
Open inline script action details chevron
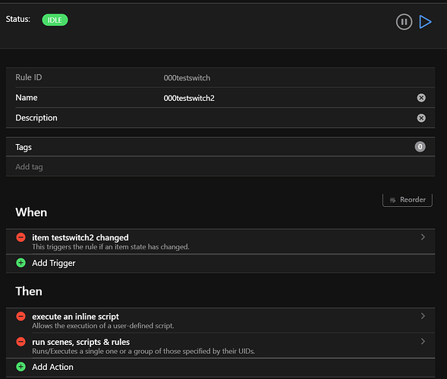coord(423,316)
